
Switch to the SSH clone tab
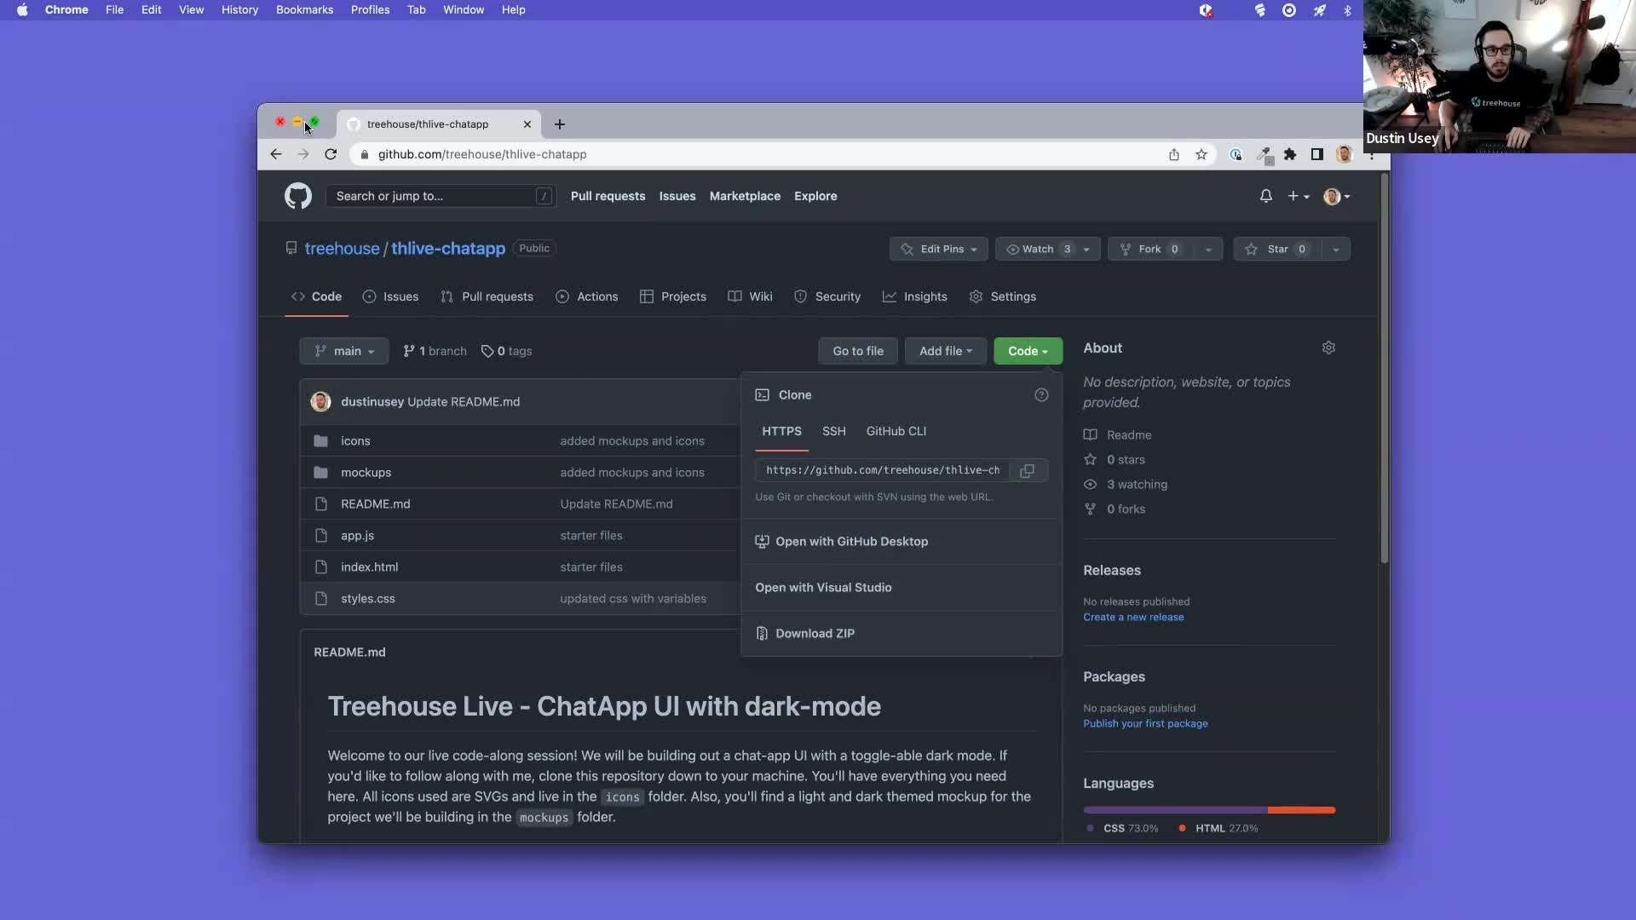tap(834, 431)
